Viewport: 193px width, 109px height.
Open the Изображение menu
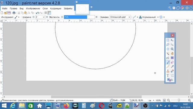point(33,8)
